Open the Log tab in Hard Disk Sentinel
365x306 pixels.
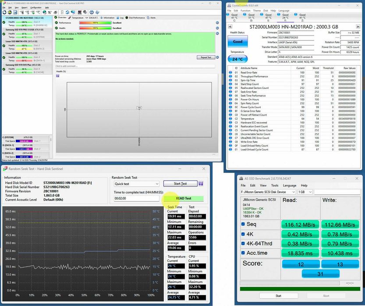(x=120, y=18)
